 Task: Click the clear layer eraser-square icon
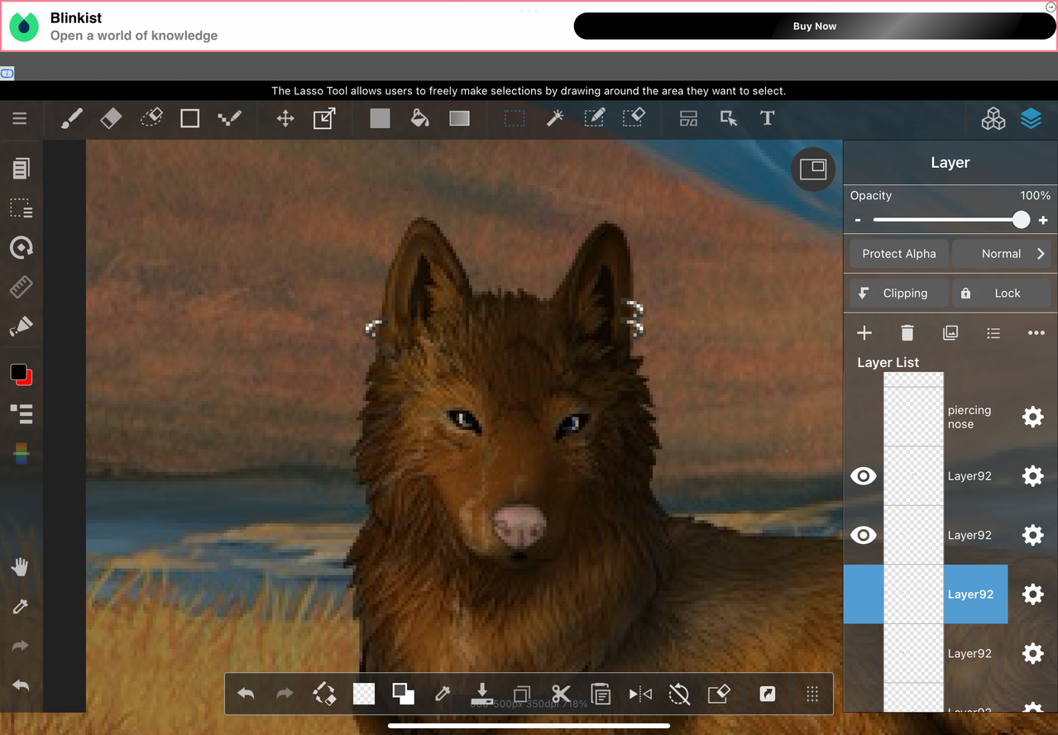click(719, 694)
